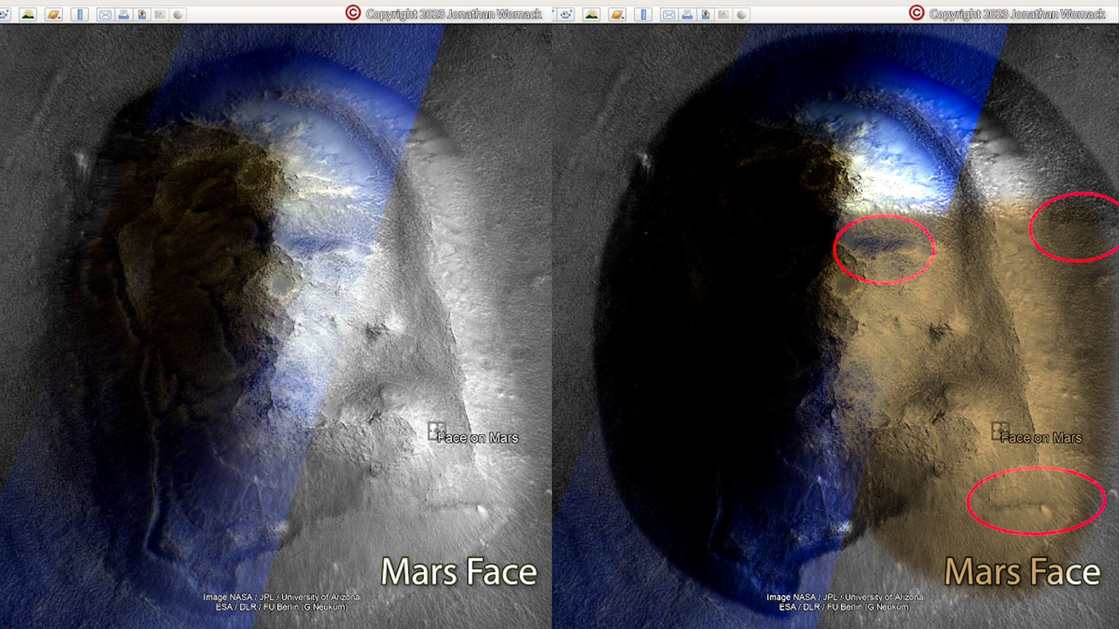
Task: Click 'Face on Mars' label in left panel
Action: tap(478, 438)
